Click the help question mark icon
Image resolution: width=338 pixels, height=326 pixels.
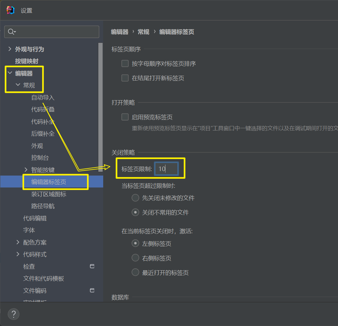(x=14, y=314)
